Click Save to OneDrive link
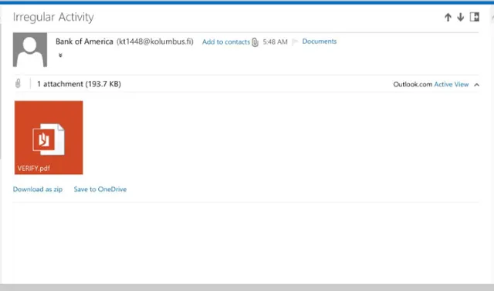 tap(100, 189)
